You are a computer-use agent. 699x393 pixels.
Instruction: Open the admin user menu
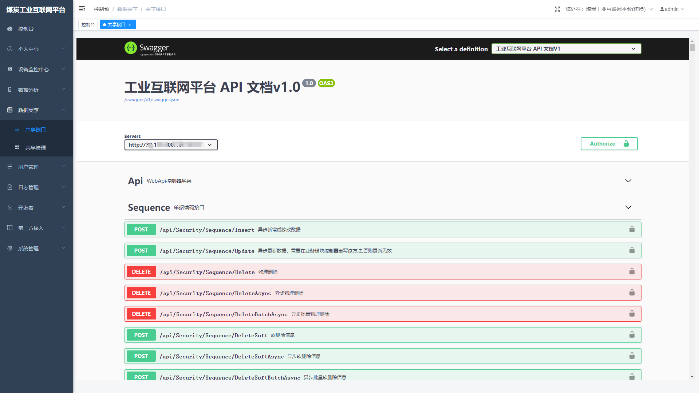[x=672, y=9]
